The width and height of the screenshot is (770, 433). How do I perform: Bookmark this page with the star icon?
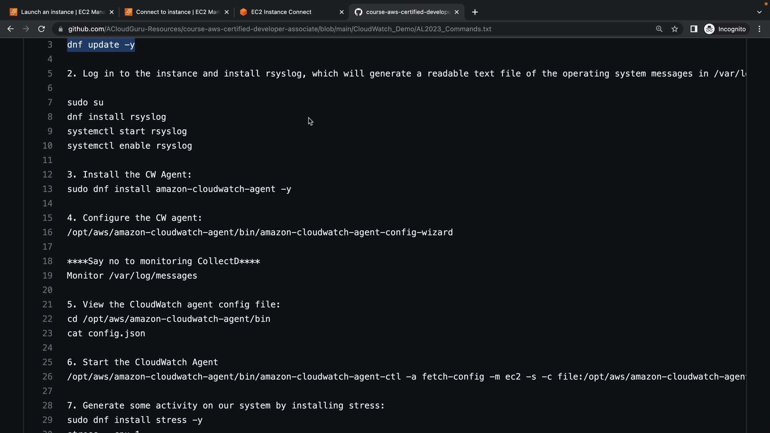[675, 29]
